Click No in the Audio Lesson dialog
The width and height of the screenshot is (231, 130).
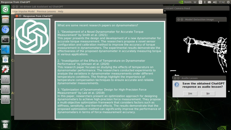pyautogui.click(x=208, y=94)
